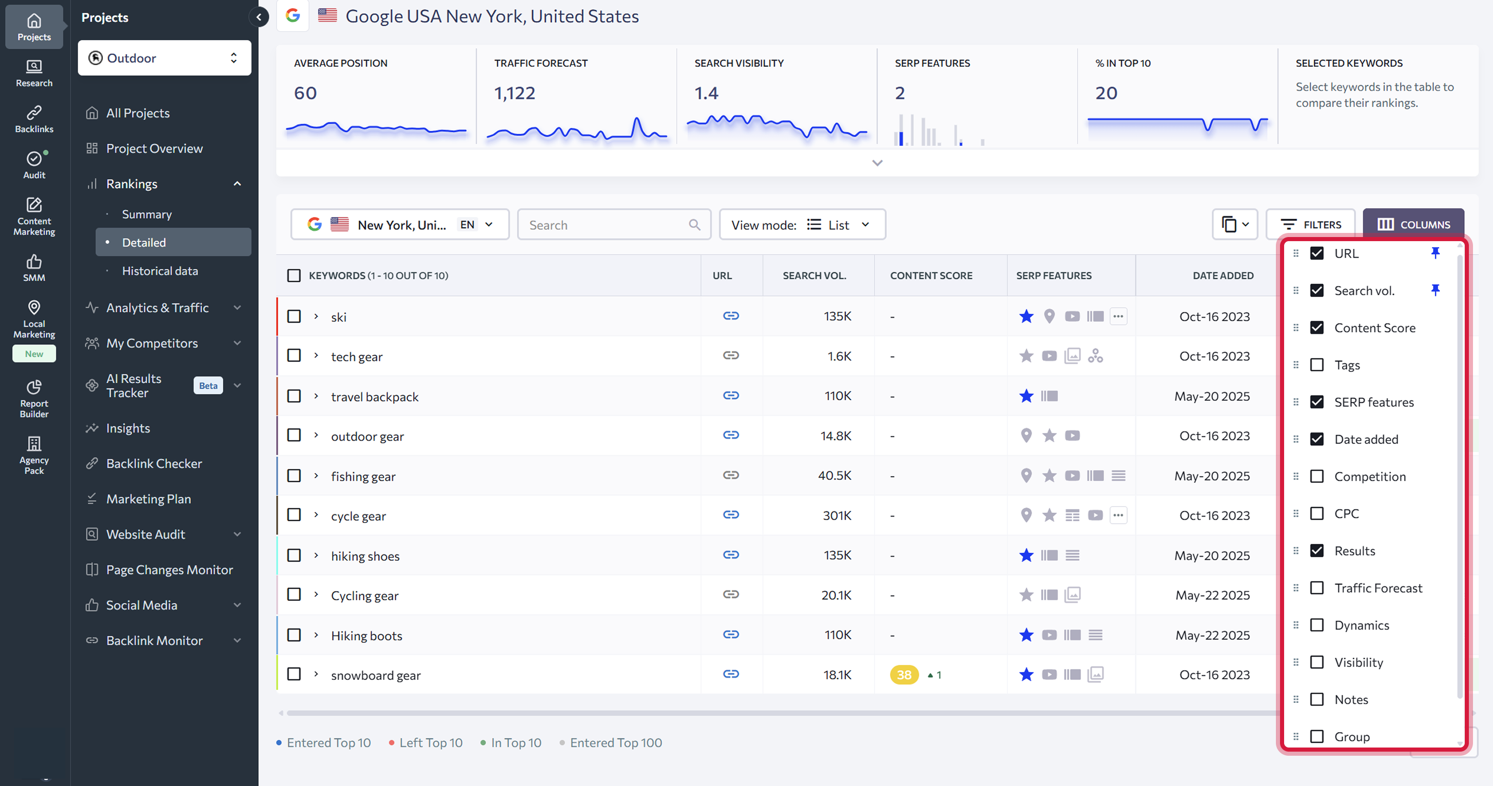Open the Outdoor project selector dropdown
The image size is (1493, 786).
[164, 58]
